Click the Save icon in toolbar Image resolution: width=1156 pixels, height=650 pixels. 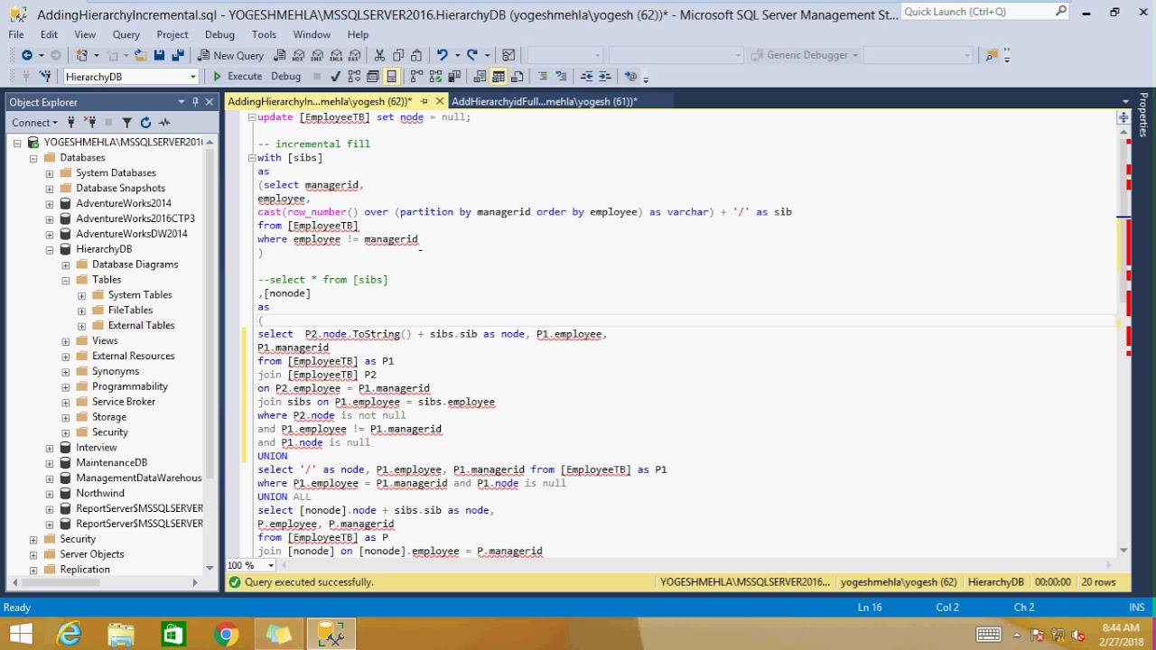(159, 55)
